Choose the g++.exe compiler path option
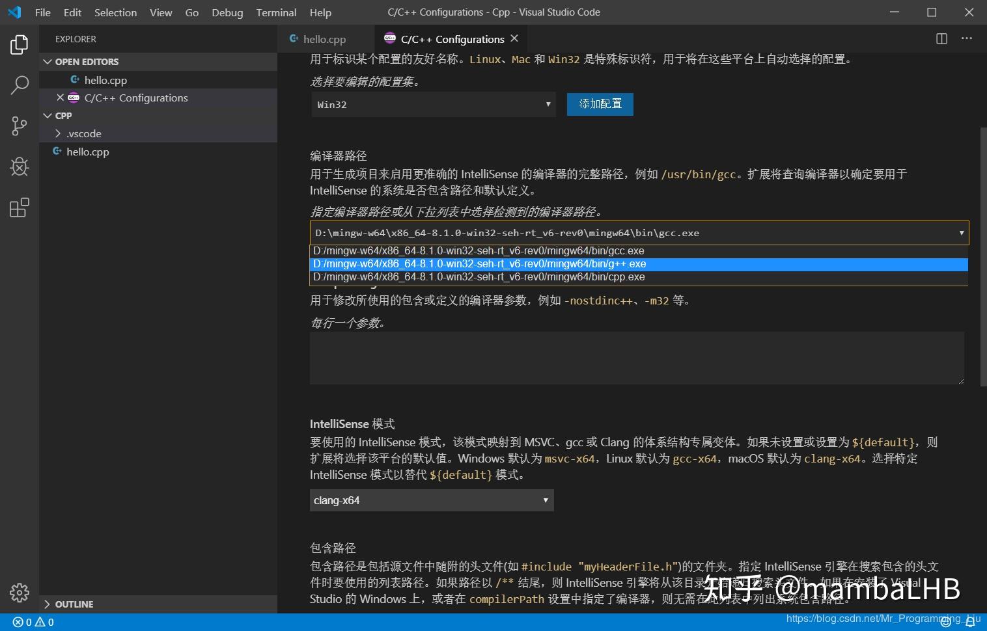This screenshot has width=987, height=631. click(639, 264)
